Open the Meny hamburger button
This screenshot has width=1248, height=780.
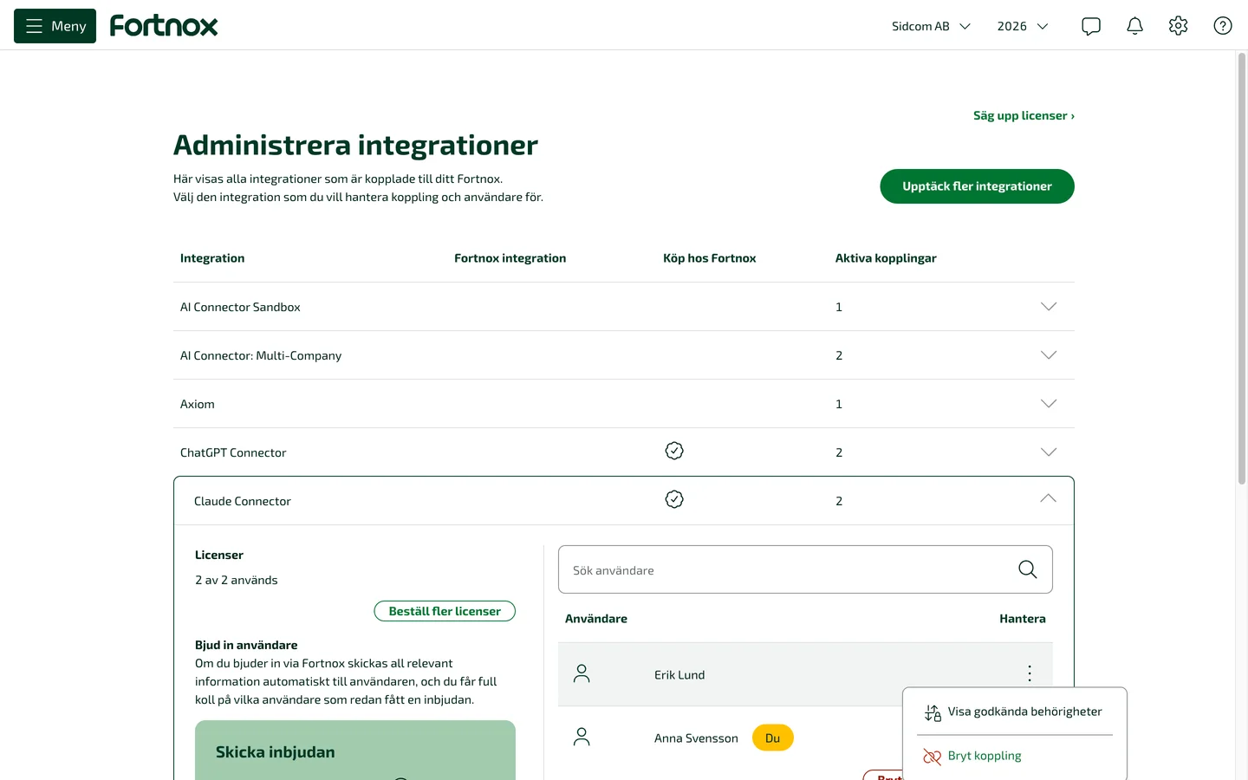pos(55,26)
